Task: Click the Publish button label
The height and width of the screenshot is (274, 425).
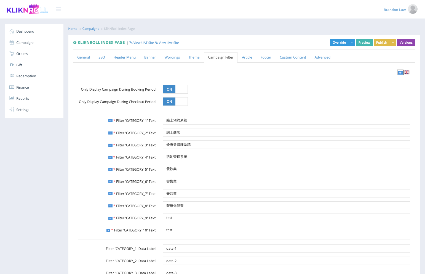Action: click(x=382, y=43)
